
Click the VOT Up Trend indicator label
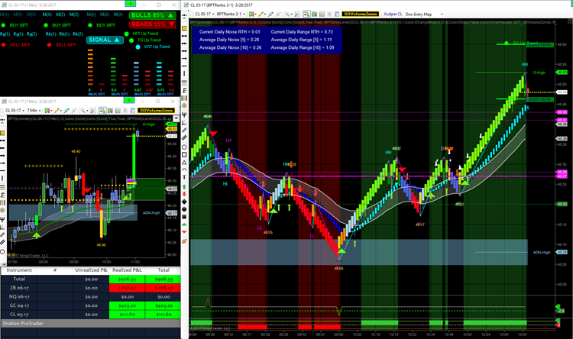pos(157,47)
